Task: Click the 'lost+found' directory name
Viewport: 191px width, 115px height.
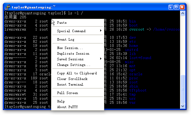Action: [x=140, y=58]
